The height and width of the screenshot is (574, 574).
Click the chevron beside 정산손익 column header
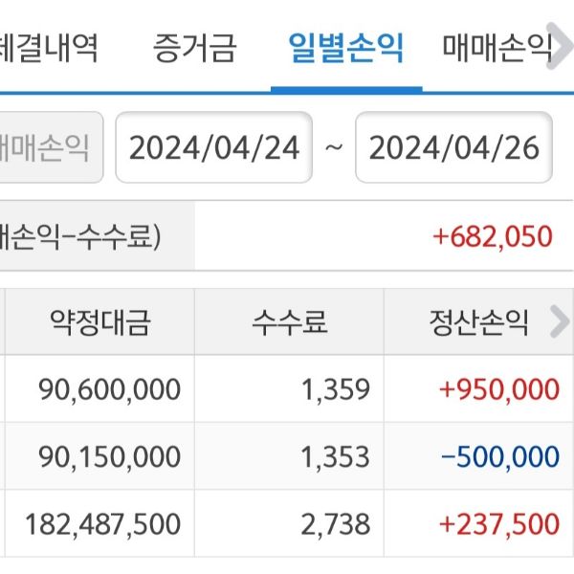[559, 323]
